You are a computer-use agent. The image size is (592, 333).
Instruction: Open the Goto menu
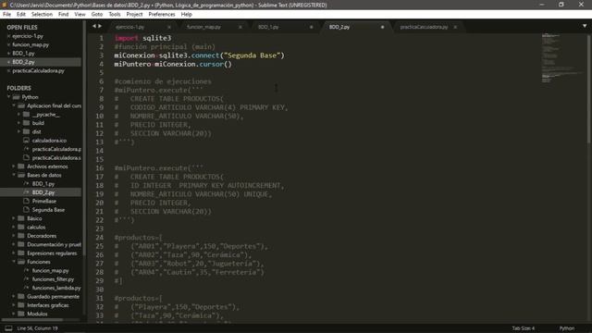(x=96, y=15)
